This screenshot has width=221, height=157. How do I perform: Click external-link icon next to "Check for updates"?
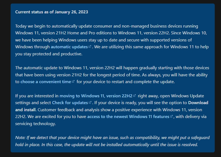90,102
